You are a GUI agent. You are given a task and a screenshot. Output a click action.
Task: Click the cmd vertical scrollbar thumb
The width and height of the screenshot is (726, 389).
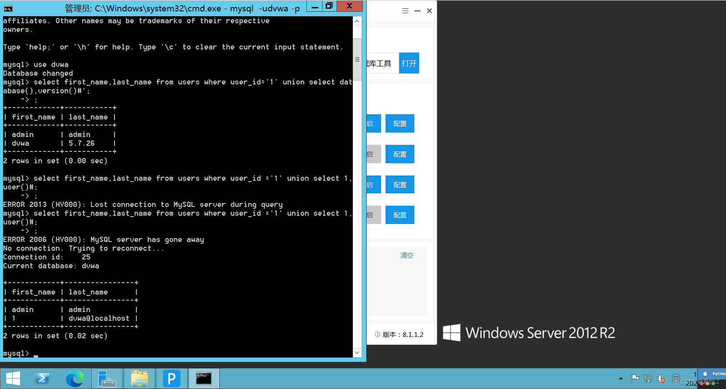click(357, 60)
